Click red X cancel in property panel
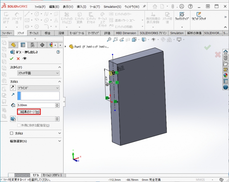Viewport: 229px width, 182px height. tap(18, 58)
